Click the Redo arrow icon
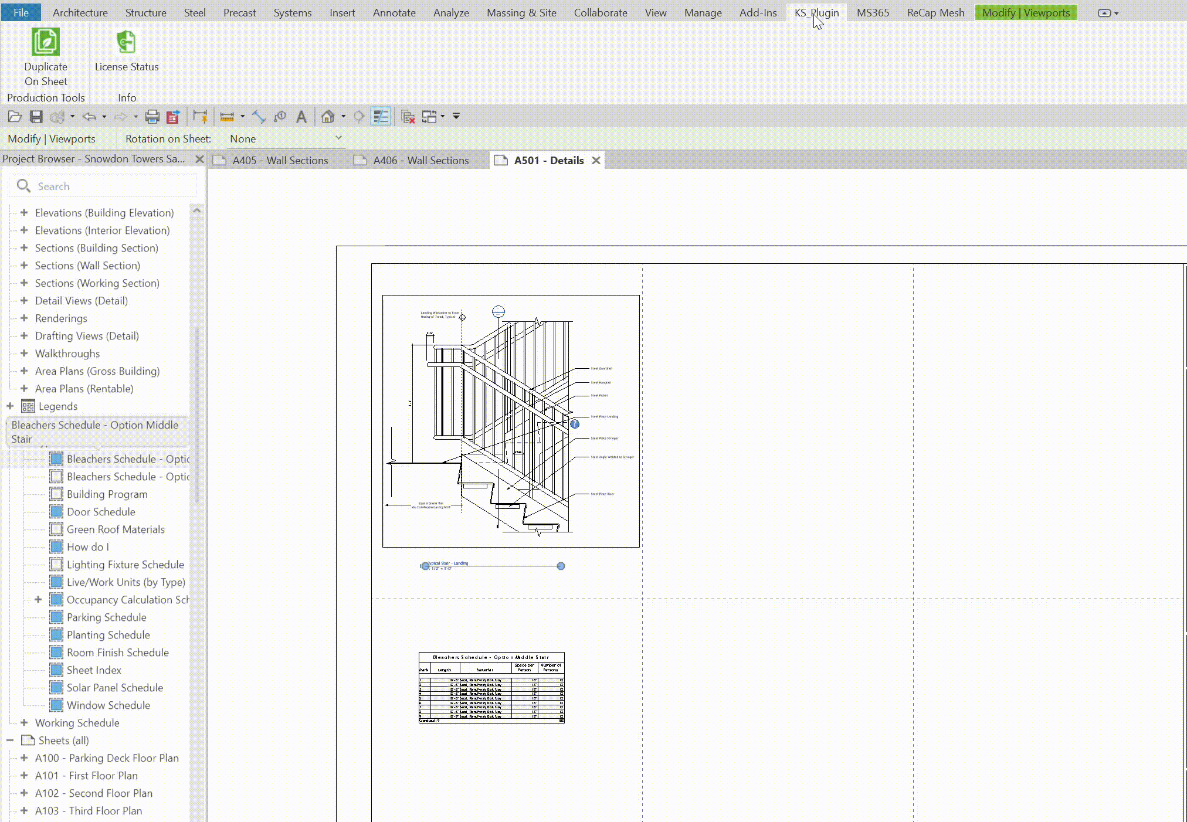Viewport: 1187px width, 822px height. 120,117
